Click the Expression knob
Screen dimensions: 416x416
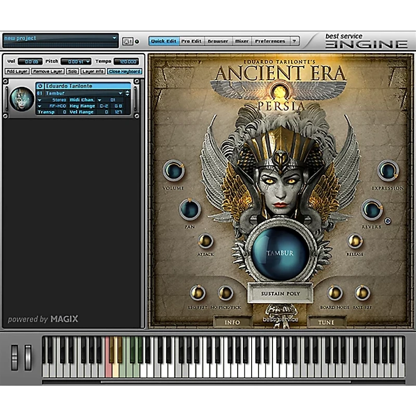coord(387,171)
